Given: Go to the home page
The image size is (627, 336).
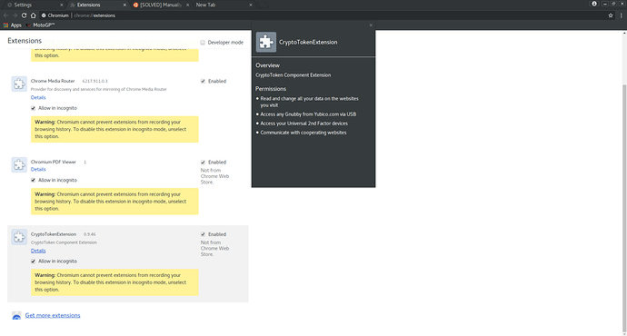Looking at the screenshot, I should (x=34, y=15).
